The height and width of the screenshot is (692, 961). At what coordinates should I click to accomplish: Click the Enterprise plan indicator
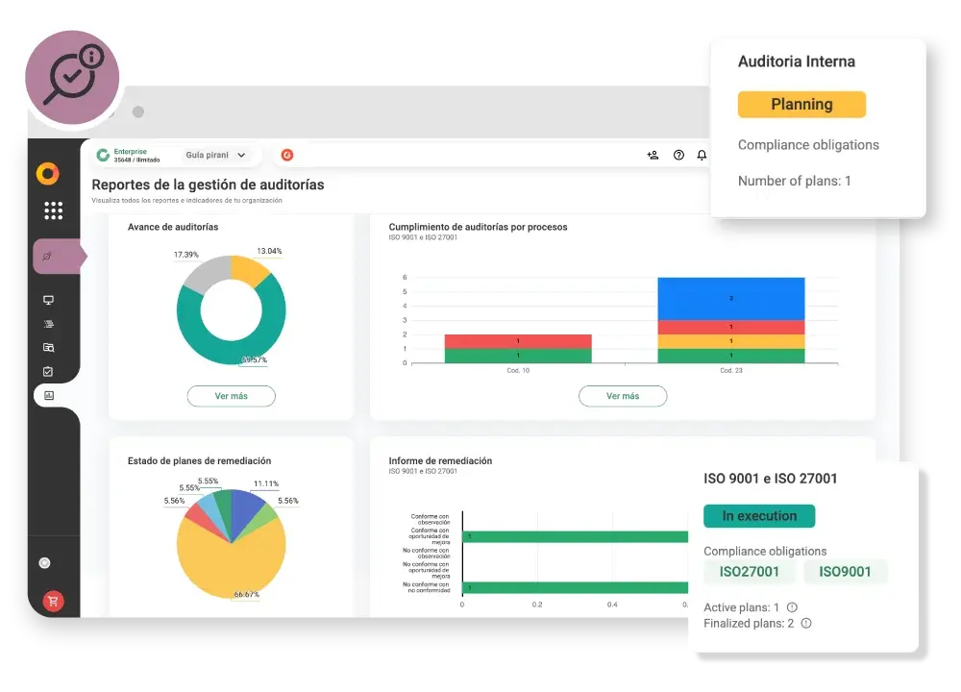point(129,155)
